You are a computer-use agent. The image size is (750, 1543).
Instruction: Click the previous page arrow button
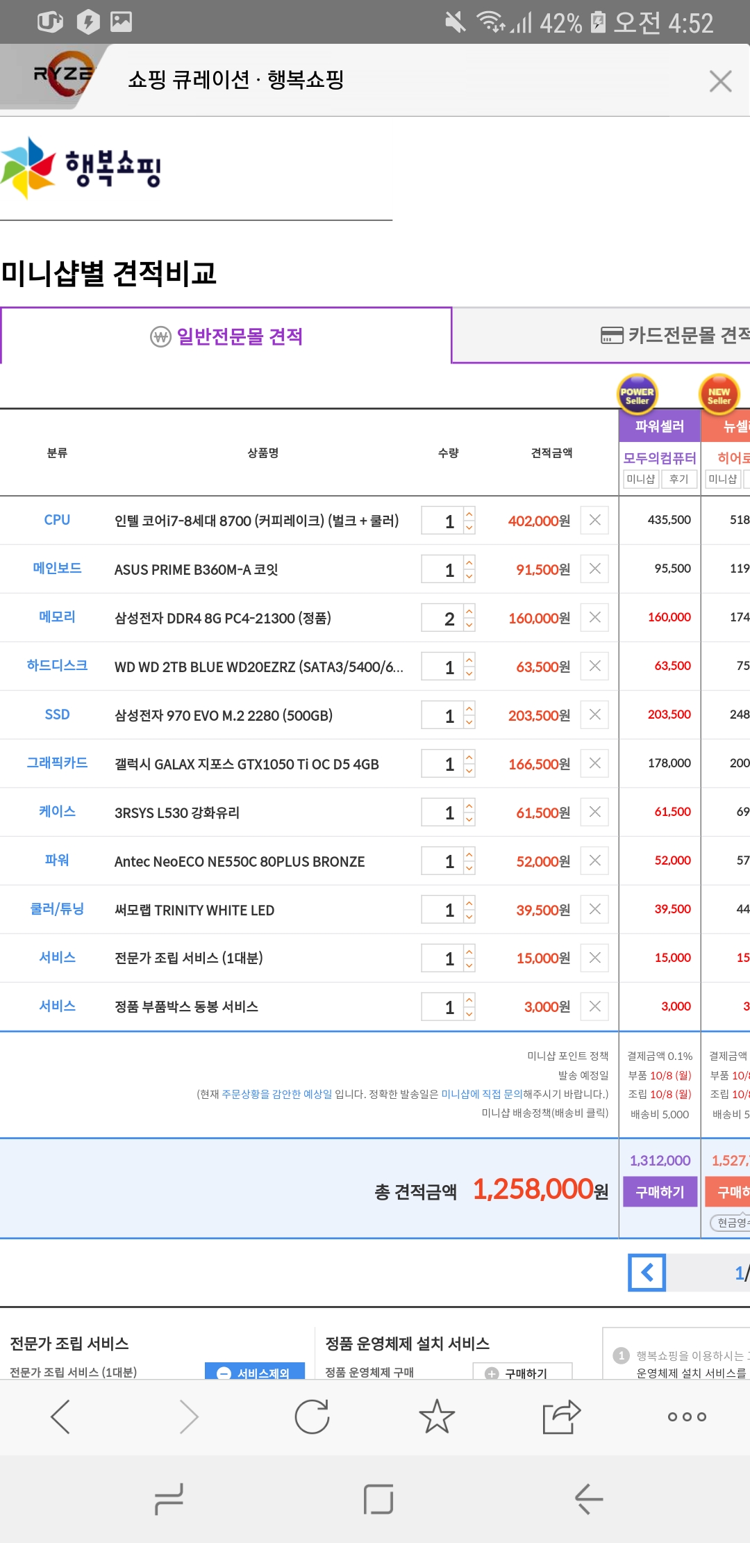(x=647, y=1273)
